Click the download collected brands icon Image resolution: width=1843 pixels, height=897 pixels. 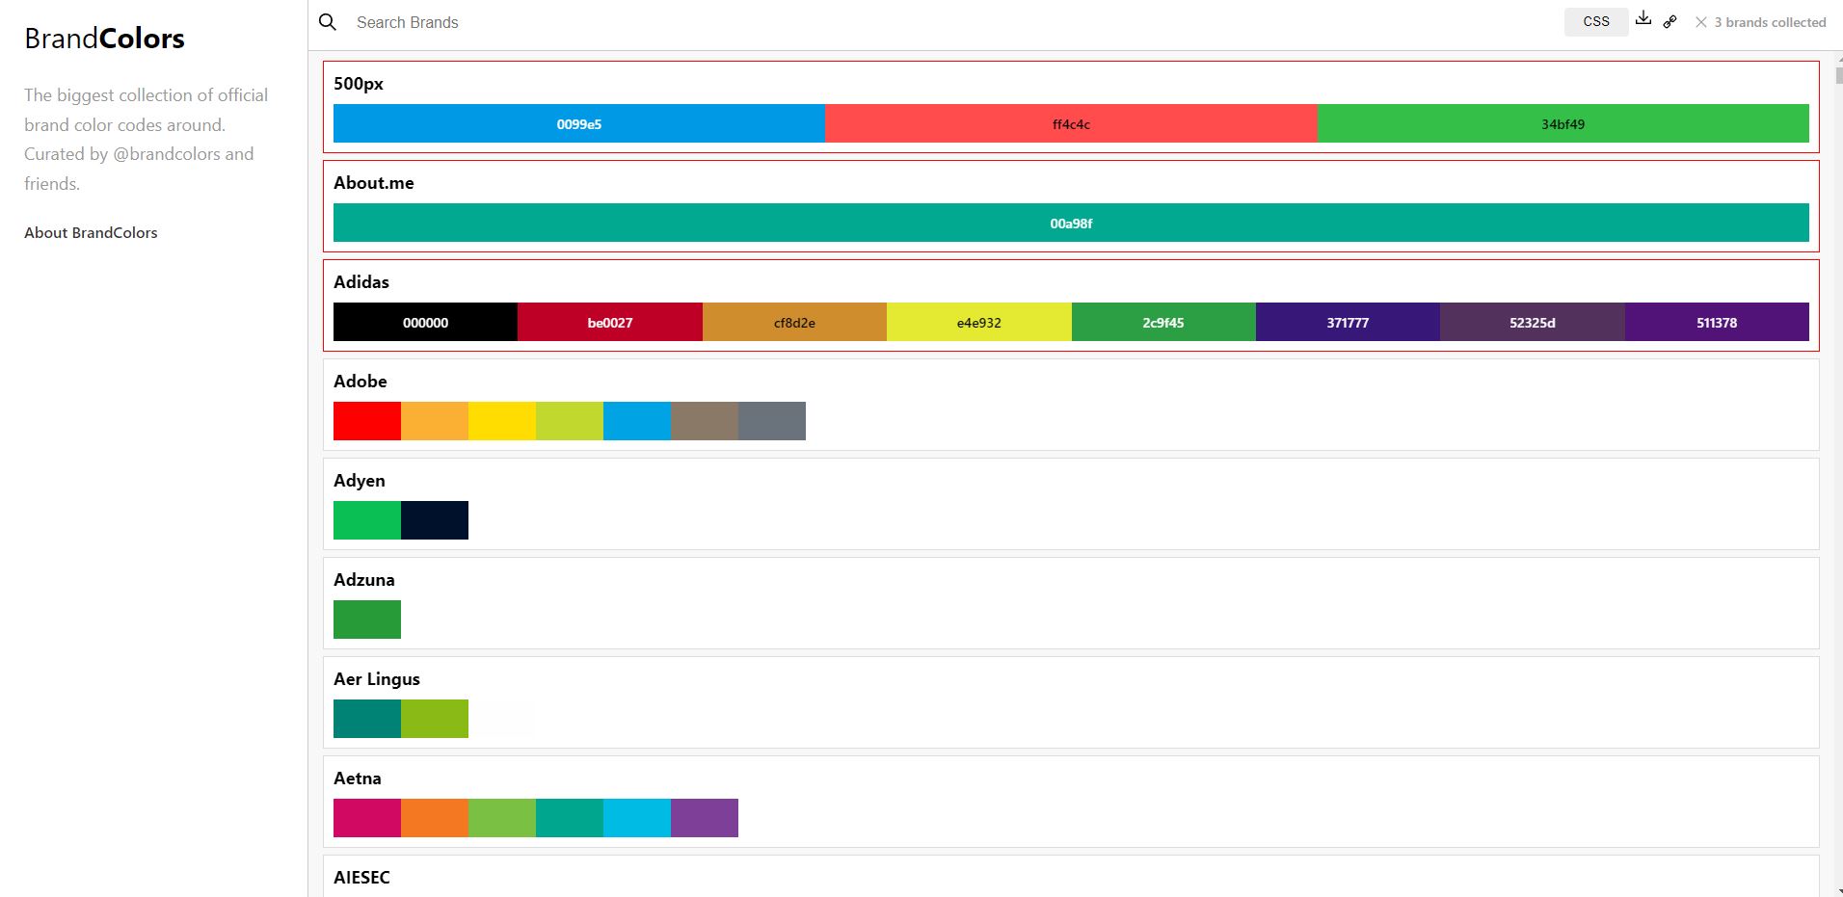1643,18
